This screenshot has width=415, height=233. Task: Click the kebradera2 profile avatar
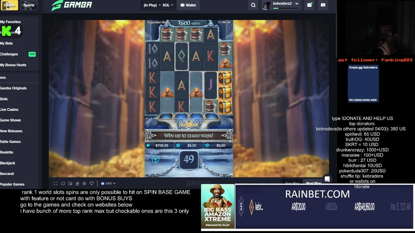click(267, 5)
